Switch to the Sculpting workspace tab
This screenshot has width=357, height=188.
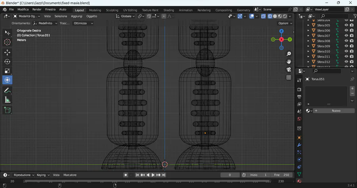112,10
